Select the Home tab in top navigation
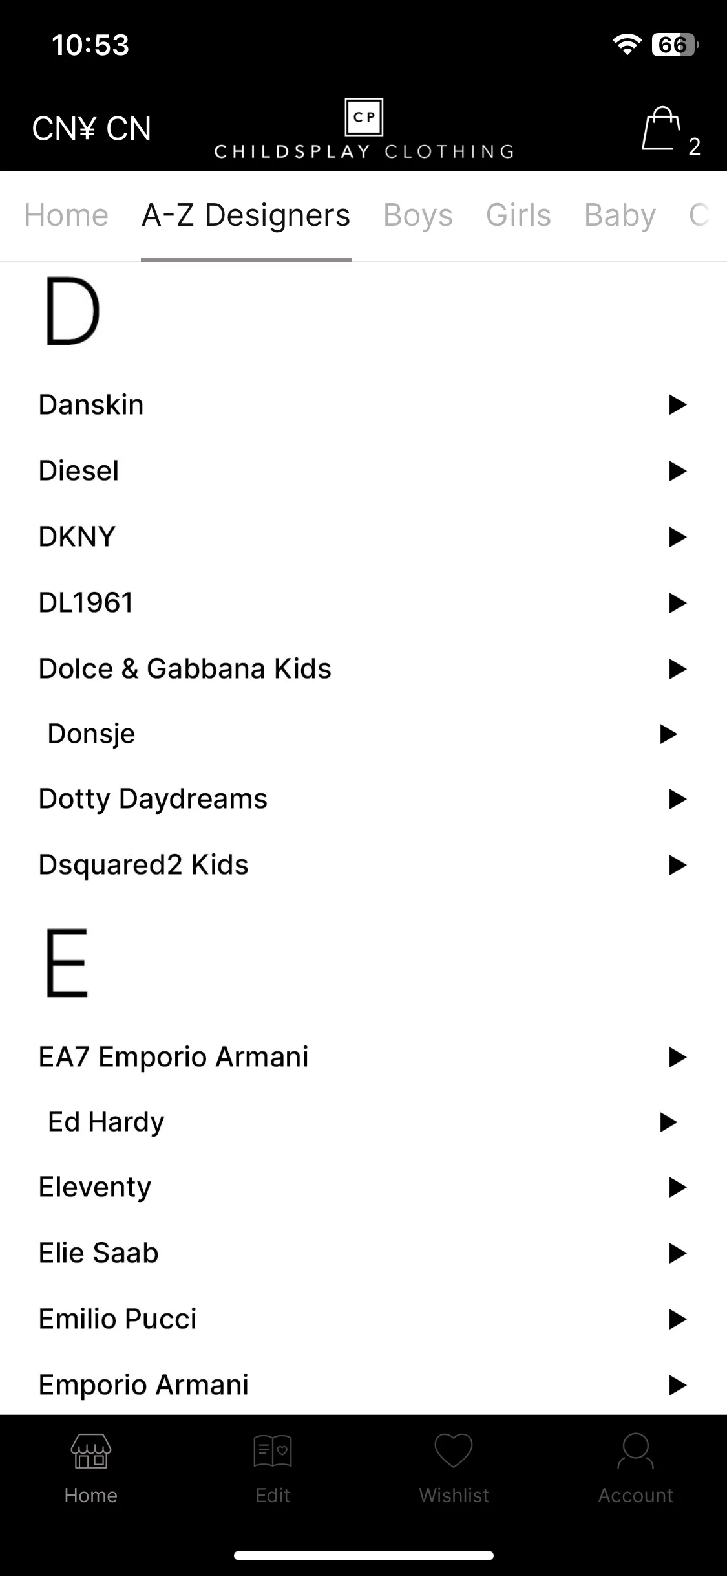Screen dimensions: 727x1576 pyautogui.click(x=67, y=215)
